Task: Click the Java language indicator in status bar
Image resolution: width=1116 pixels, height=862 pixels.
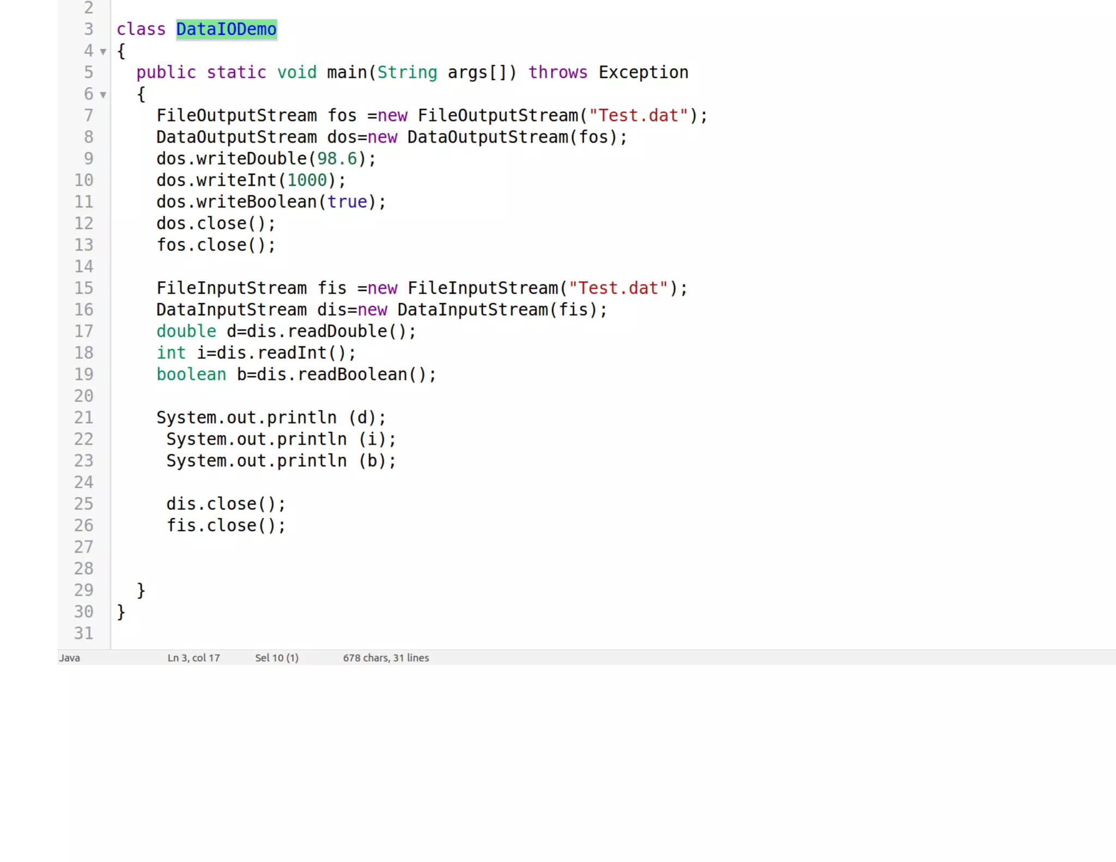Action: tap(70, 658)
